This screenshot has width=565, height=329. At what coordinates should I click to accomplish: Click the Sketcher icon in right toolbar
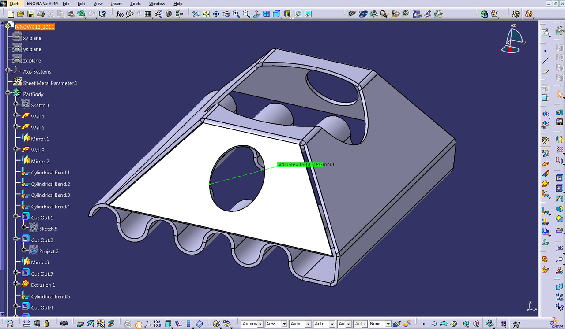(x=546, y=32)
